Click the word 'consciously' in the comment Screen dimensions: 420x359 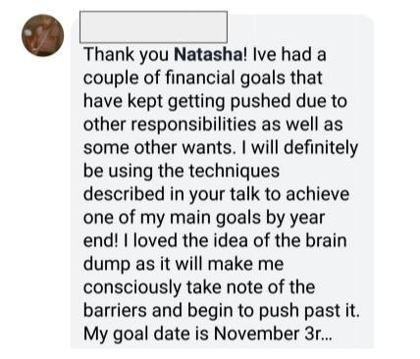132,287
